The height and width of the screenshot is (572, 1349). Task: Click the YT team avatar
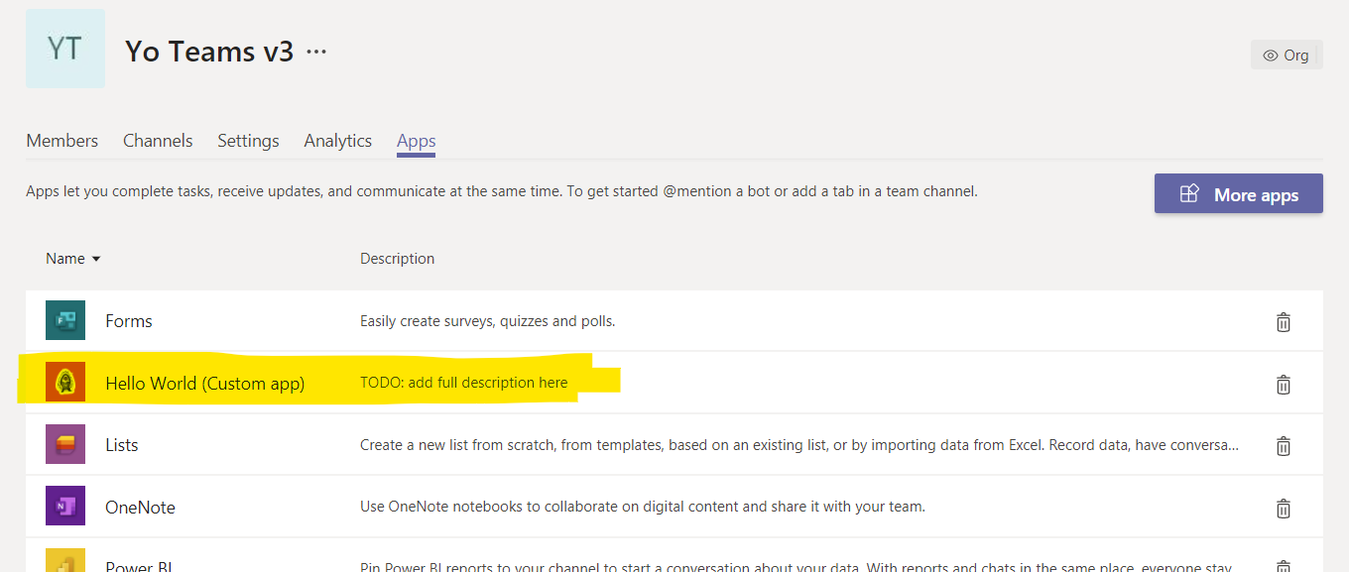[x=65, y=49]
